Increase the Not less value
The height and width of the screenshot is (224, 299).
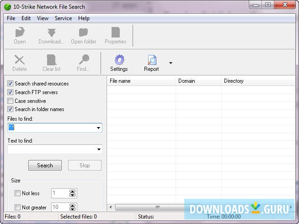point(72,192)
